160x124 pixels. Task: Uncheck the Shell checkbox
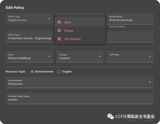[59, 23]
